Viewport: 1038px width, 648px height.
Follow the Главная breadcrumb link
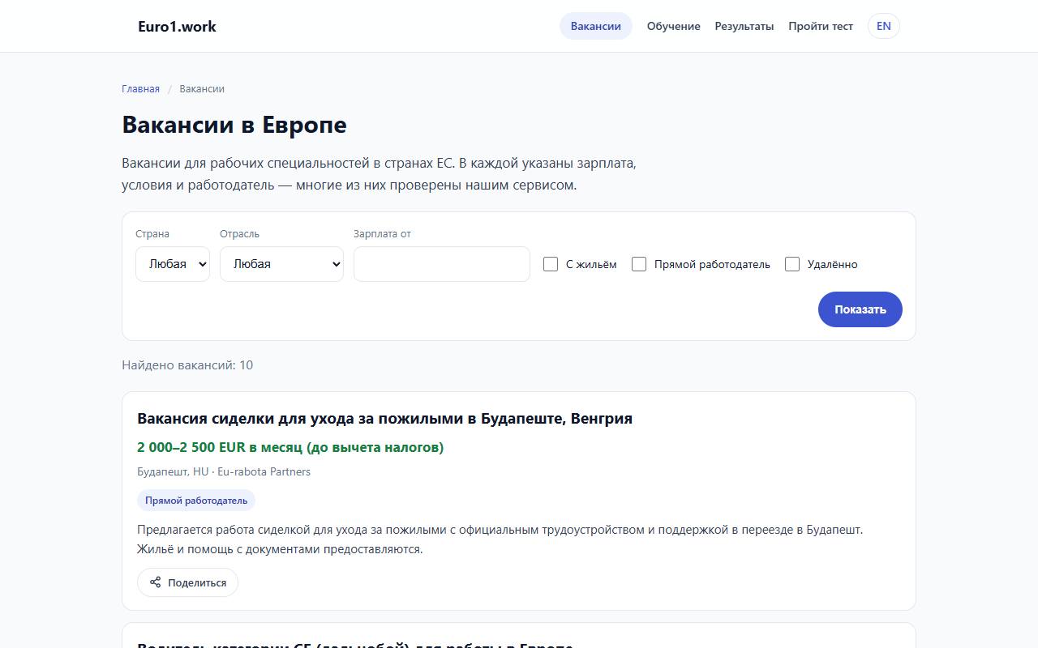pyautogui.click(x=140, y=88)
